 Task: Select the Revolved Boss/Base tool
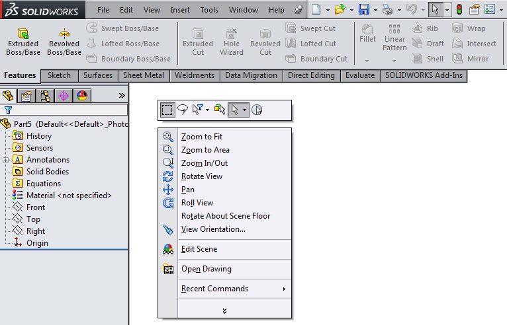64,42
